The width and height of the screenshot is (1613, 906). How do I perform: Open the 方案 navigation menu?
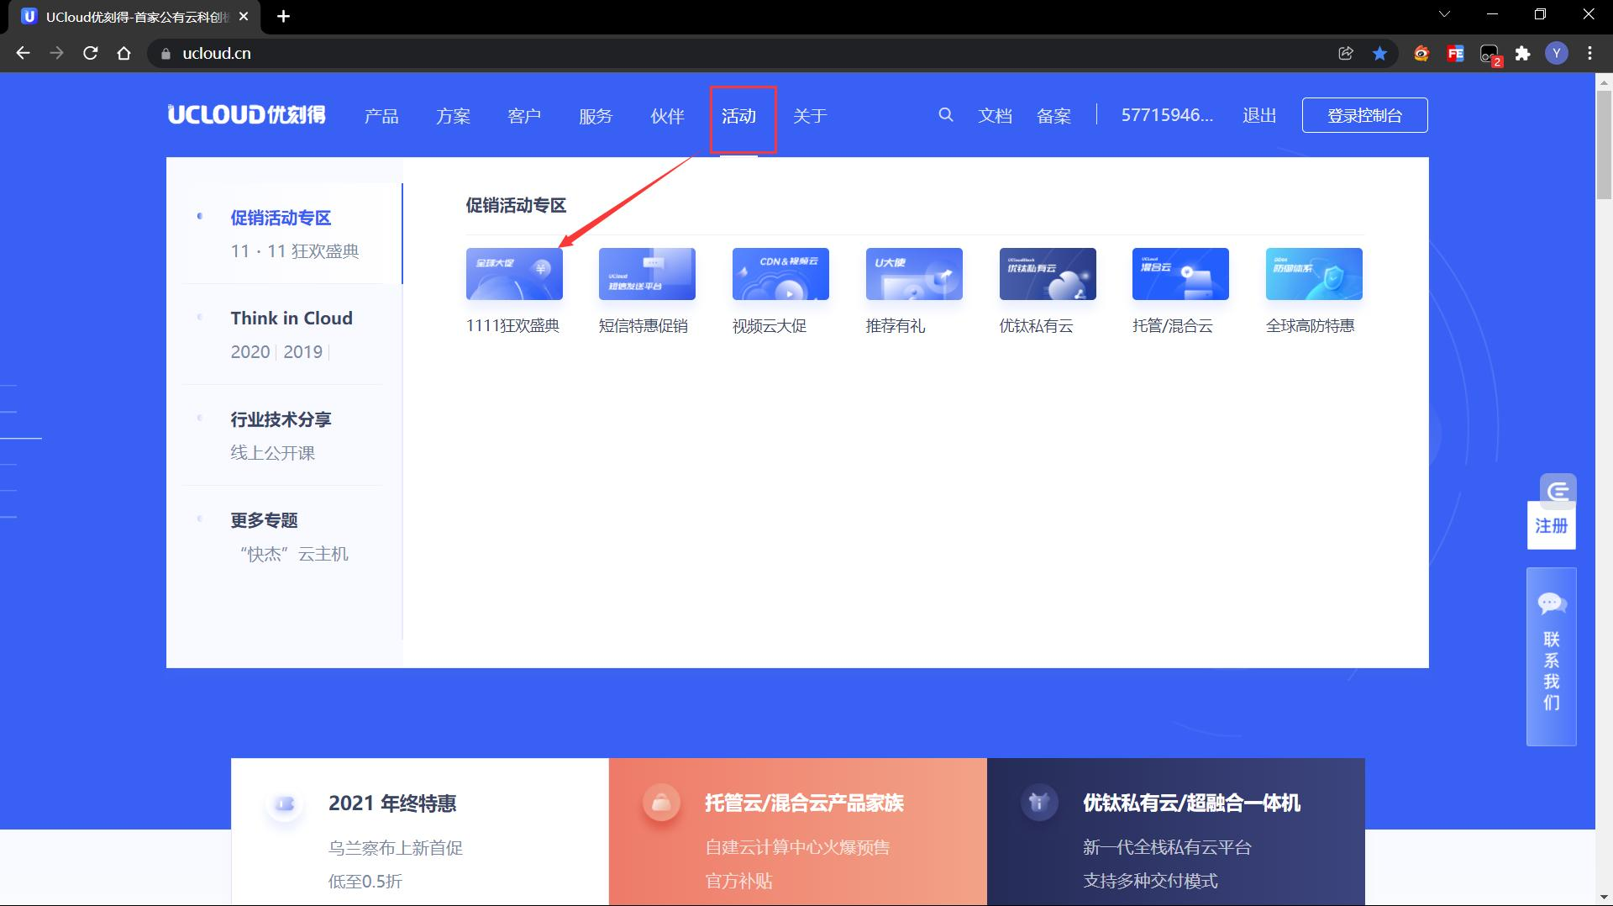coord(453,116)
